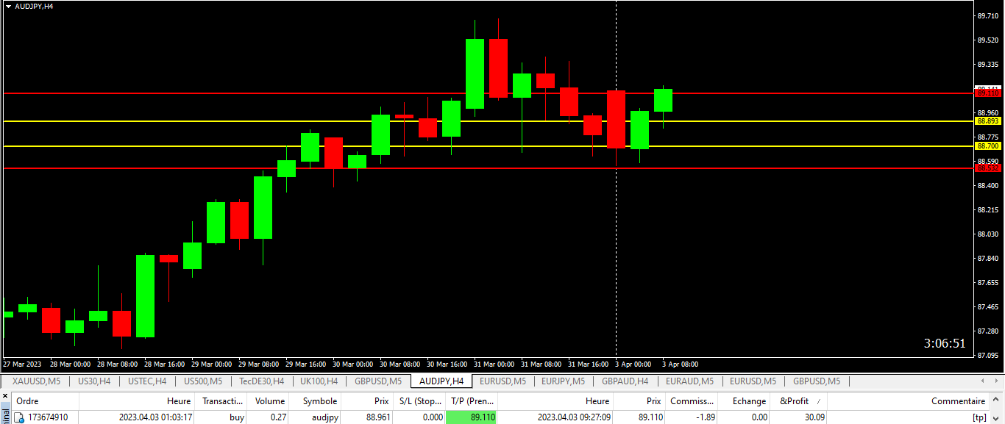Click the 89.710 price scale value
Viewport: 1005px width, 424px height.
pos(988,15)
